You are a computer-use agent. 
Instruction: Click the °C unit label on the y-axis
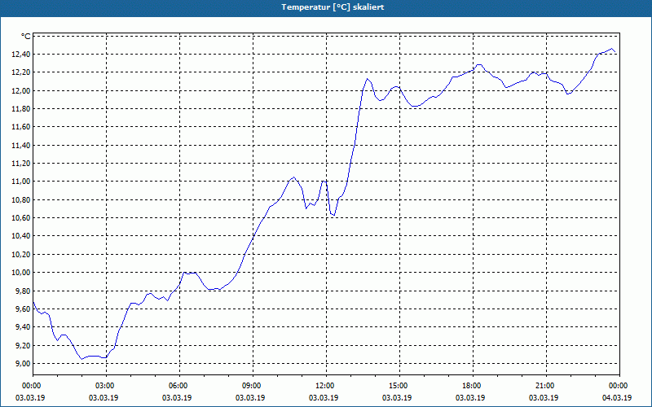(26, 37)
